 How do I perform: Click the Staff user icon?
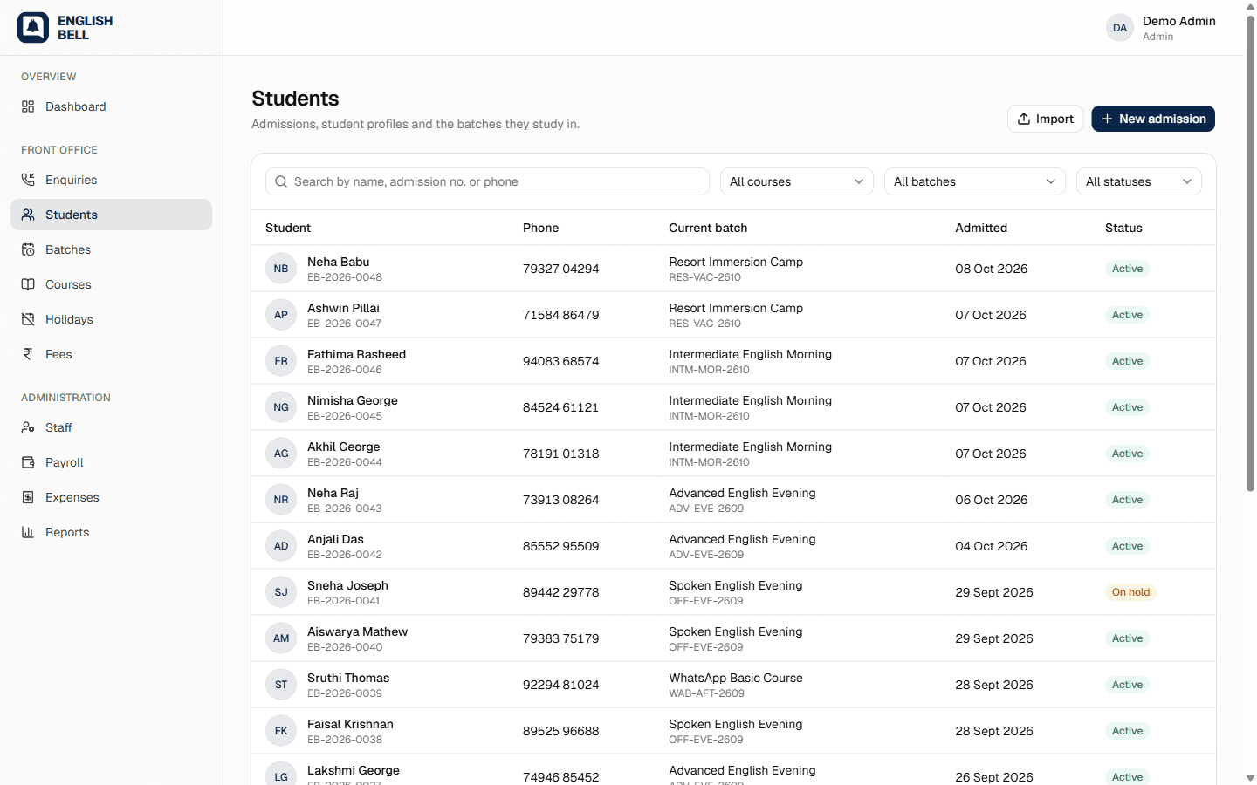[28, 427]
